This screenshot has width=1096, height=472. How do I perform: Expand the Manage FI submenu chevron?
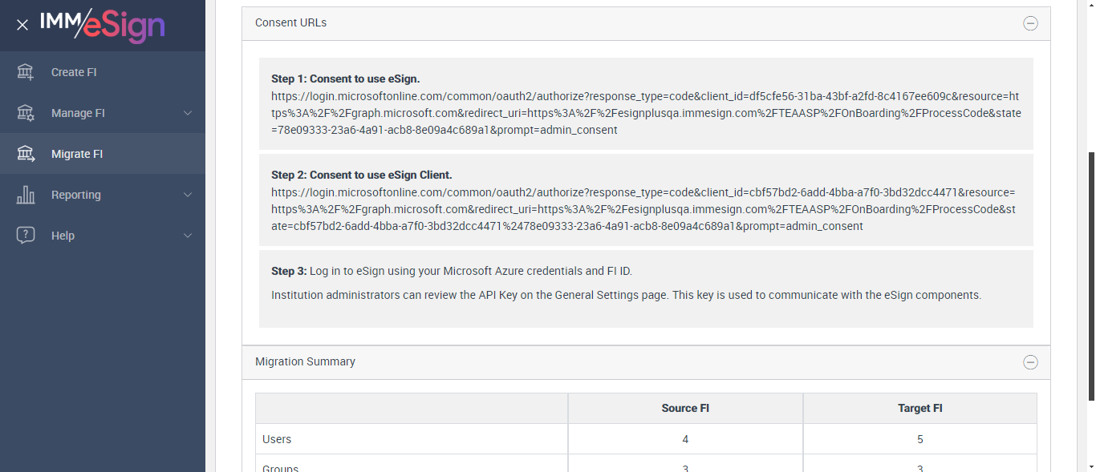(188, 113)
